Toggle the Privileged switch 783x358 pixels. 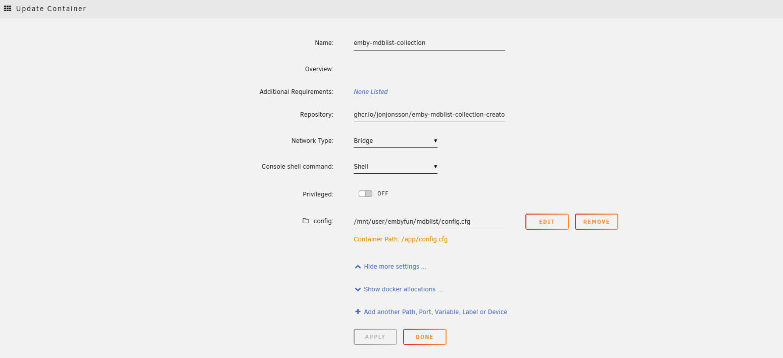365,193
